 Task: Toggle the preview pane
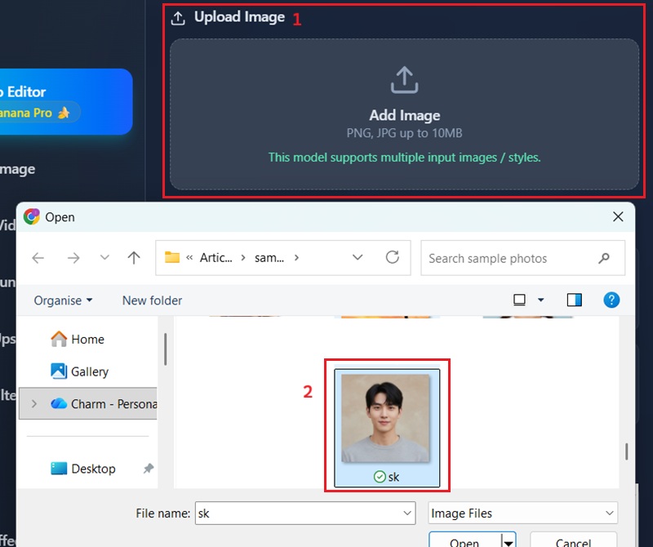(x=575, y=300)
